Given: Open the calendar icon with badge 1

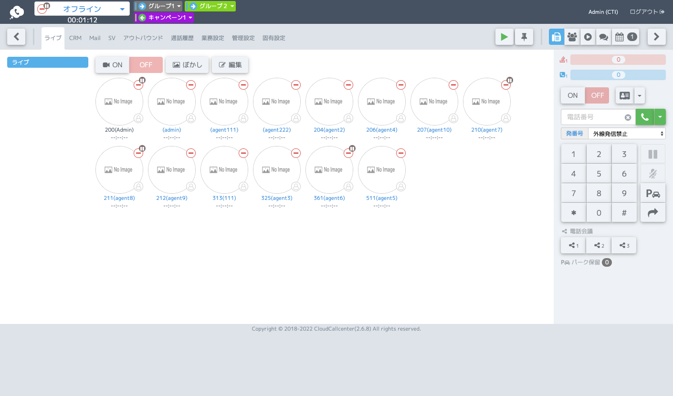Looking at the screenshot, I should point(625,37).
